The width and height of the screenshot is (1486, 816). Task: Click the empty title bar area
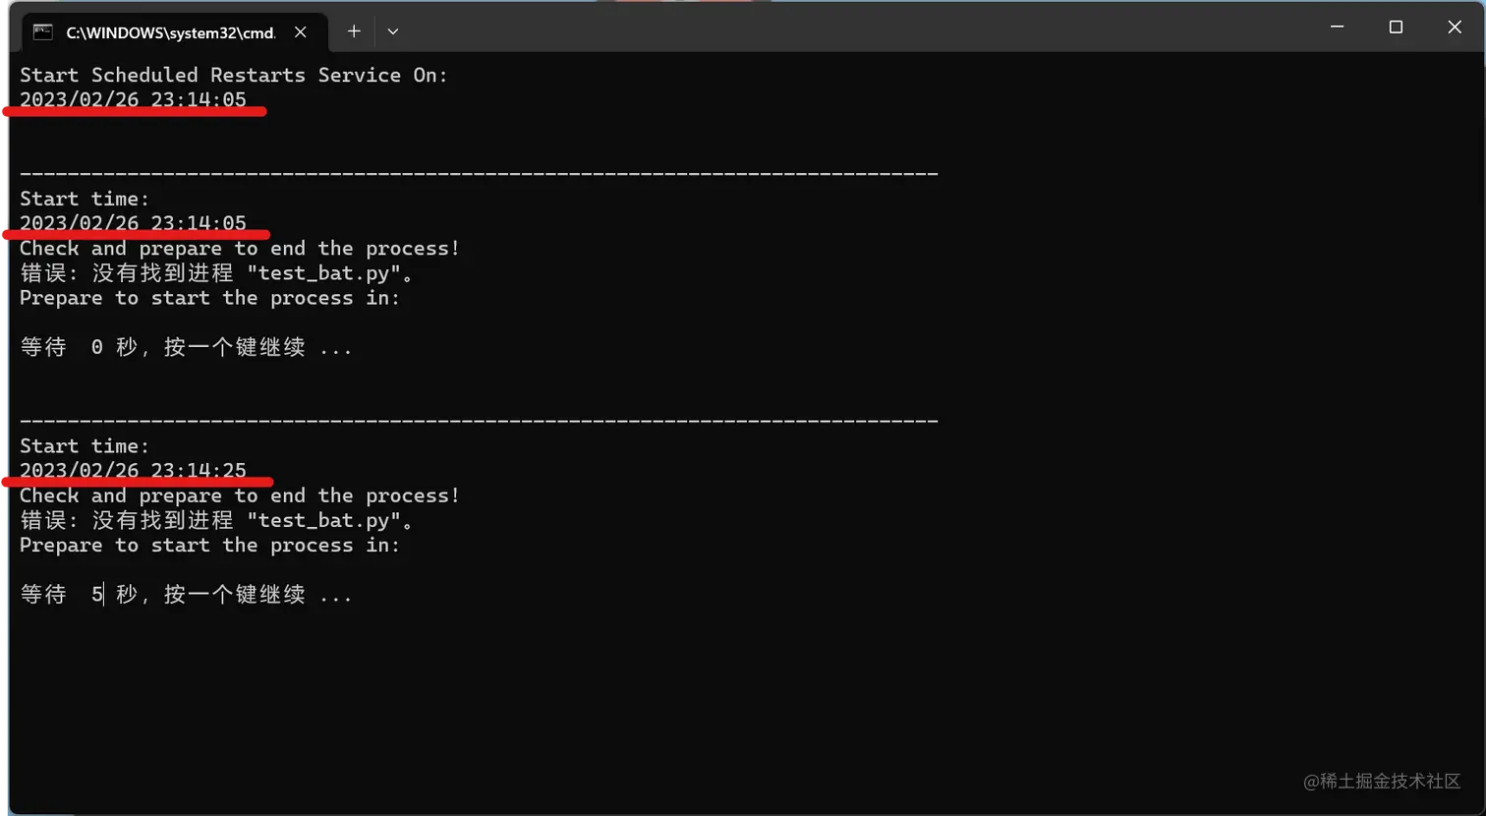(x=835, y=28)
